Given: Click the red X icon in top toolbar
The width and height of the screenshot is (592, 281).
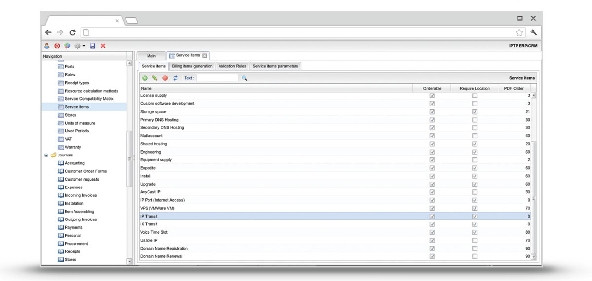Looking at the screenshot, I should coord(103,46).
